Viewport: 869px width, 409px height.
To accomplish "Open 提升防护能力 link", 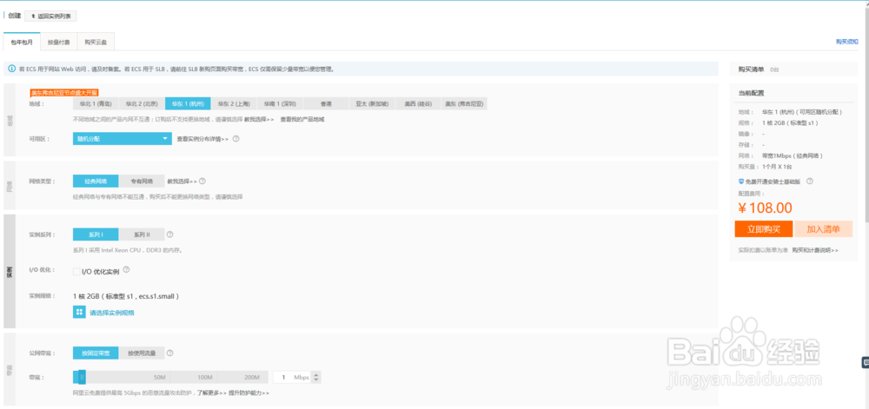I will coord(249,393).
